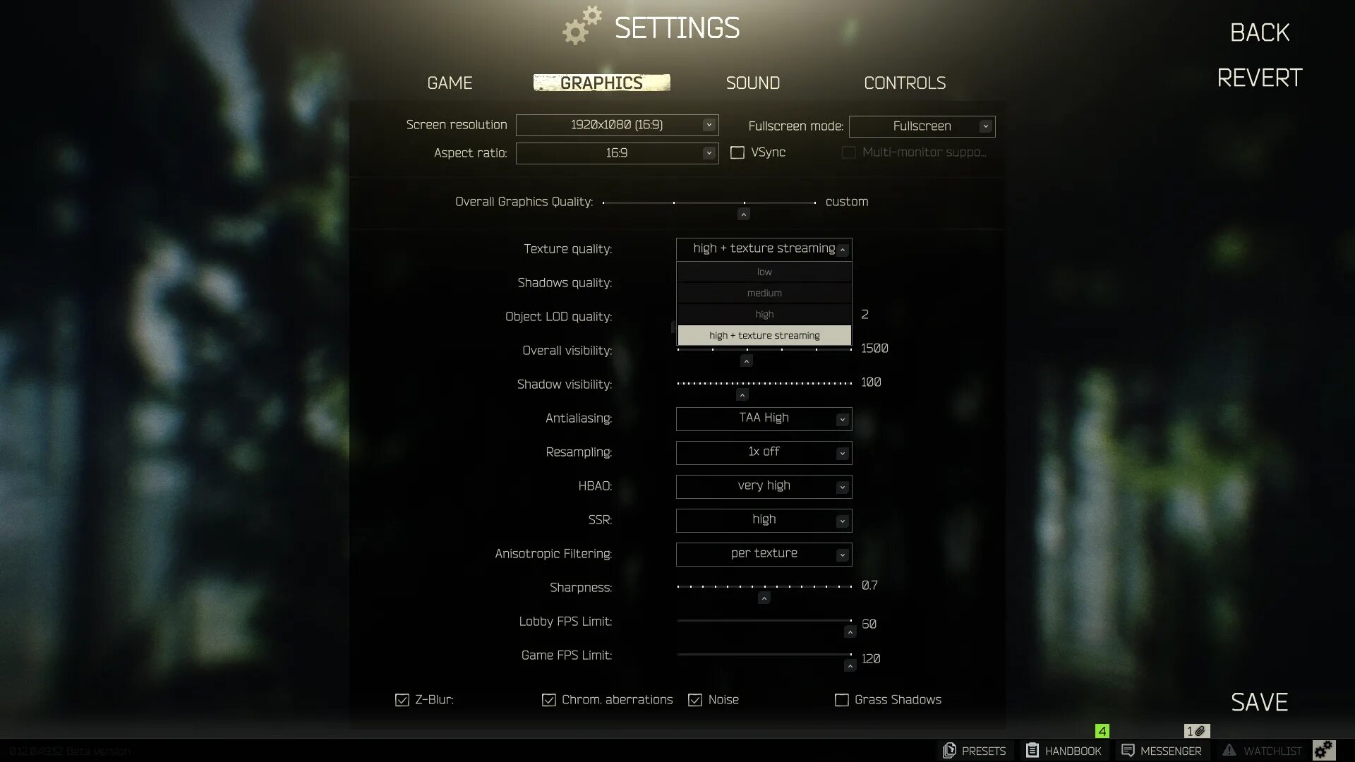Viewport: 1355px width, 762px height.
Task: Switch to the GAME settings tab
Action: 450,83
